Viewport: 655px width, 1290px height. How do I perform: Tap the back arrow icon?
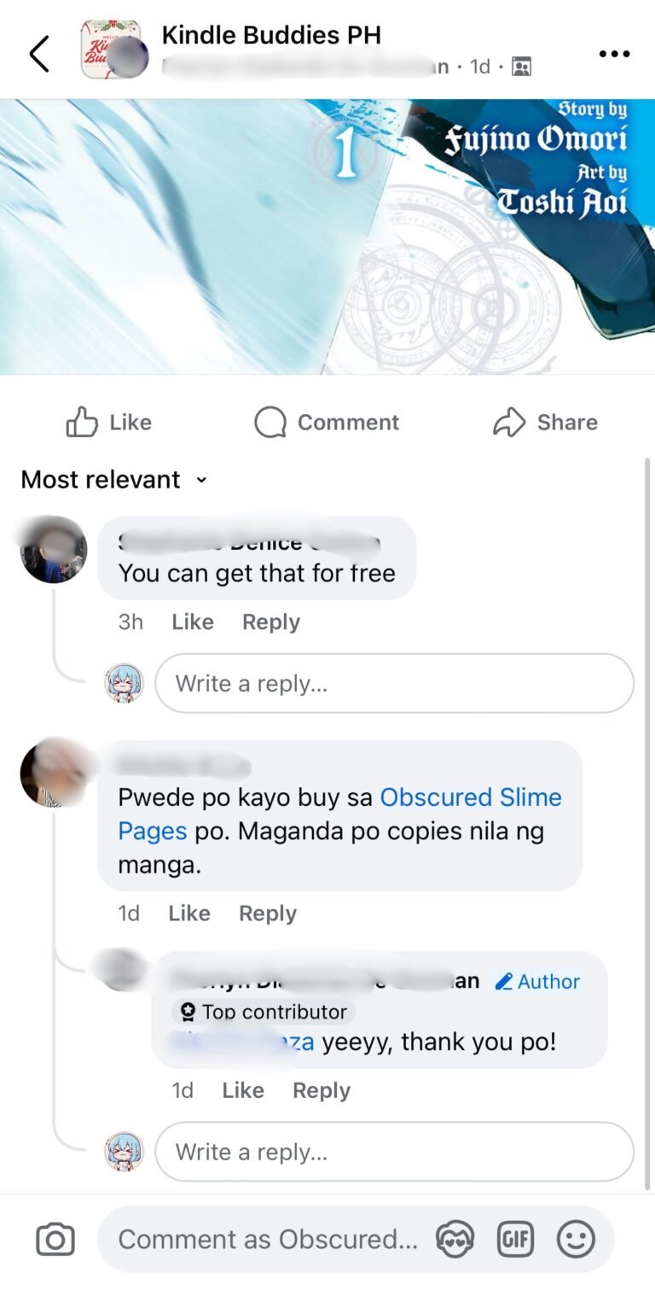tap(39, 54)
